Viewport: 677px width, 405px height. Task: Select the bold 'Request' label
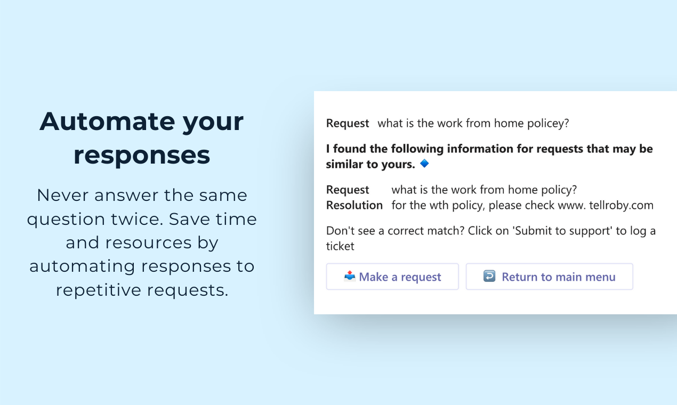348,190
